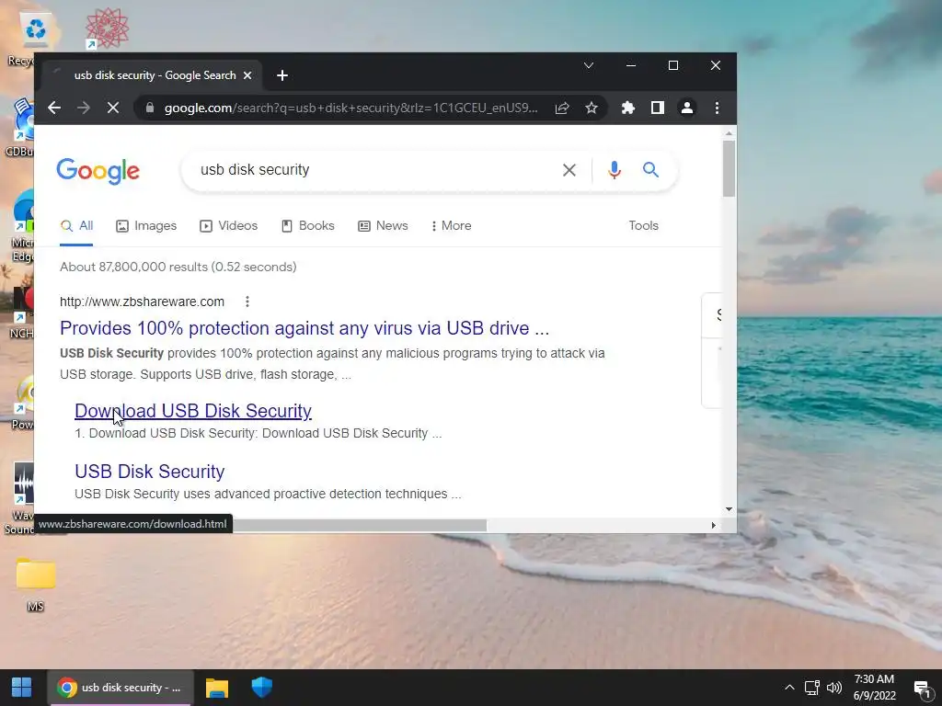Image resolution: width=942 pixels, height=706 pixels.
Task: Click the forward navigation arrow
Action: click(x=84, y=108)
